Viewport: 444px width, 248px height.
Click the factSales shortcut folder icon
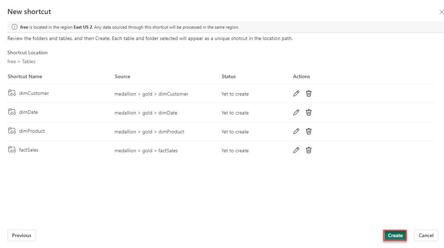11,150
